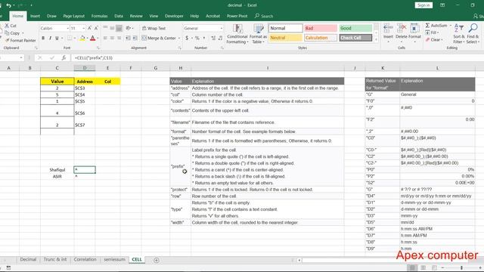Open the General number format dropdown
The width and height of the screenshot is (484, 272).
(x=222, y=28)
